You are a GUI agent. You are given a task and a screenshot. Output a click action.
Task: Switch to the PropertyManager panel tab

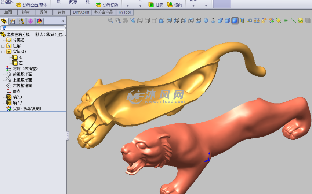13,21
